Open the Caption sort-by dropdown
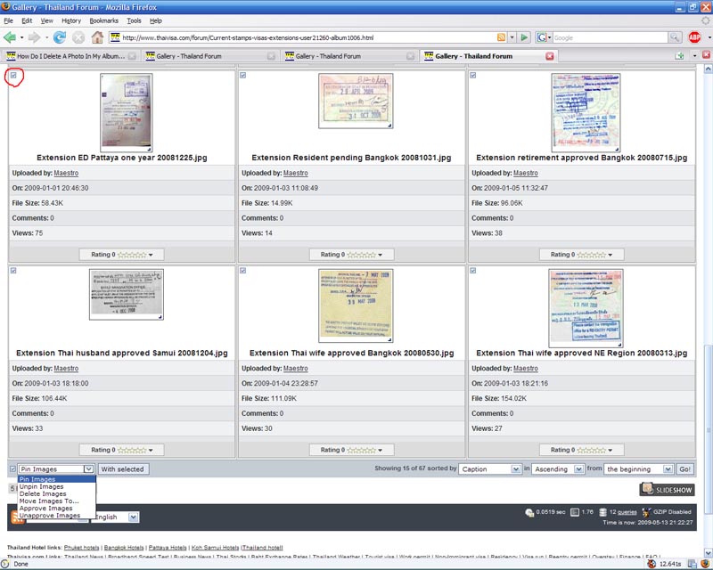 pyautogui.click(x=490, y=469)
